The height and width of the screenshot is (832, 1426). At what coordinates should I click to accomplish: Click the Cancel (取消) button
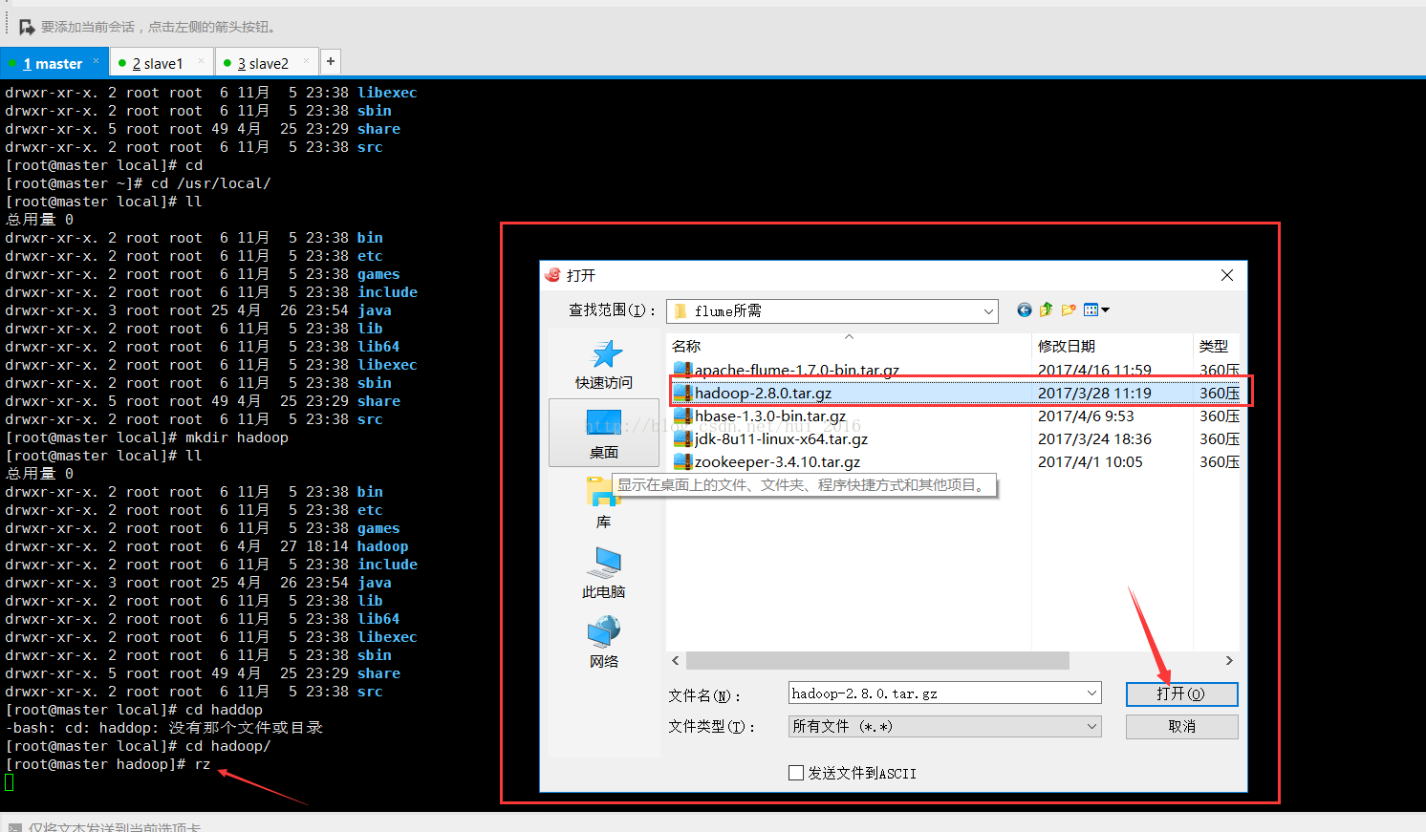pos(1181,727)
